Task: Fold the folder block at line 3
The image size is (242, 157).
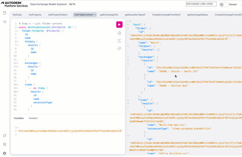Action: [18, 31]
